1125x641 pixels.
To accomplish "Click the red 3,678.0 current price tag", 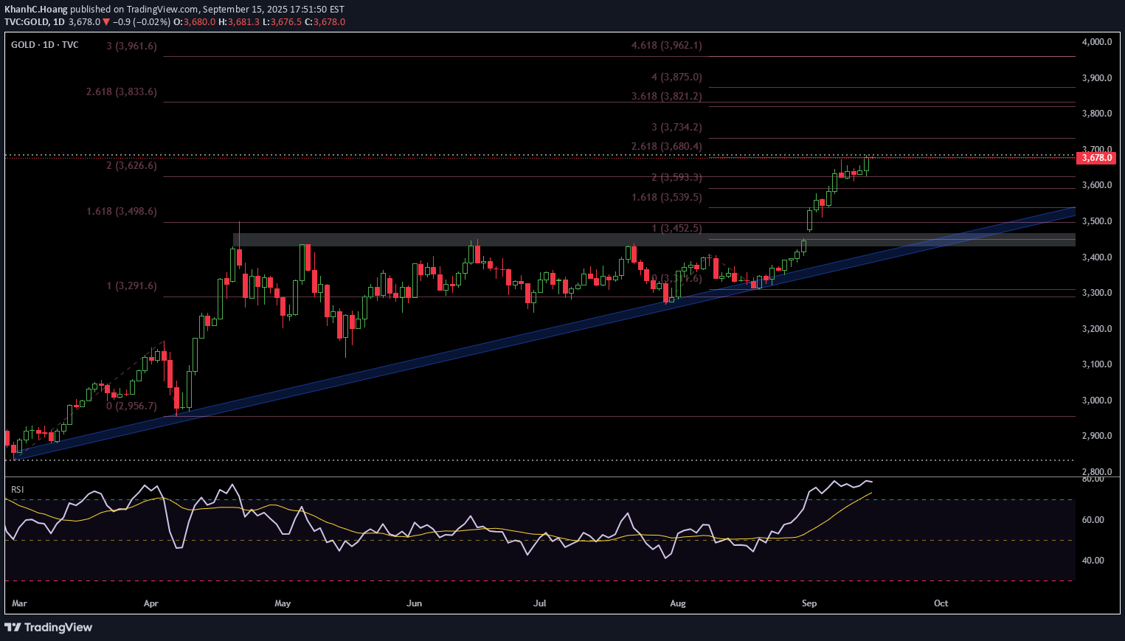I will [1096, 158].
